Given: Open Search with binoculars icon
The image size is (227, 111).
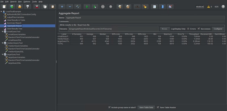Looking at the screenshot, I should (137, 7).
